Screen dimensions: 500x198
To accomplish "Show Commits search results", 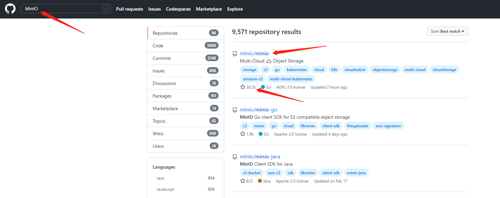I will pyautogui.click(x=186, y=58).
